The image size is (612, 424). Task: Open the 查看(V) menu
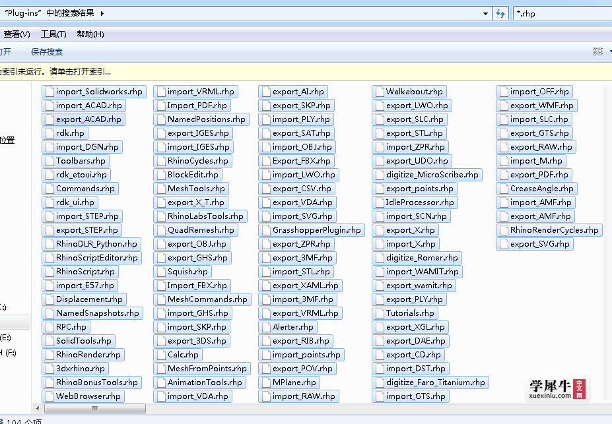(x=17, y=34)
